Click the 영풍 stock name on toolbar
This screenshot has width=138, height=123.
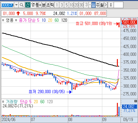click(x=35, y=5)
